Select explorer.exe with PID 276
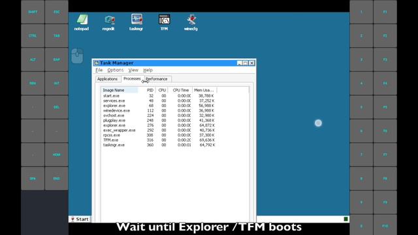This screenshot has height=235, width=418. (x=159, y=125)
